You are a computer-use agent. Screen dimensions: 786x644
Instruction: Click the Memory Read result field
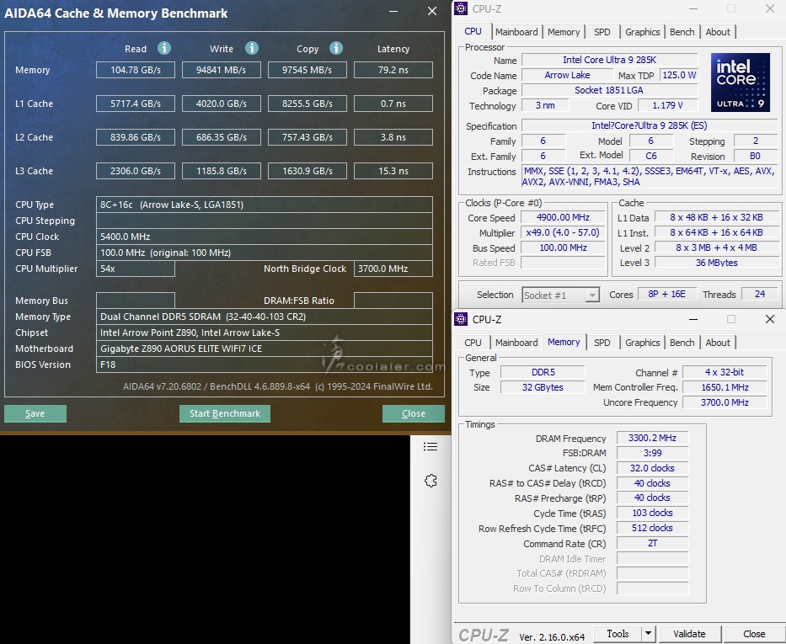(136, 70)
